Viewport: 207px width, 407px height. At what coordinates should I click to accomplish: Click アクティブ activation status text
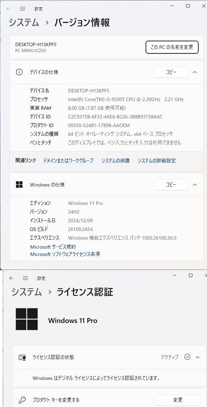(x=169, y=357)
